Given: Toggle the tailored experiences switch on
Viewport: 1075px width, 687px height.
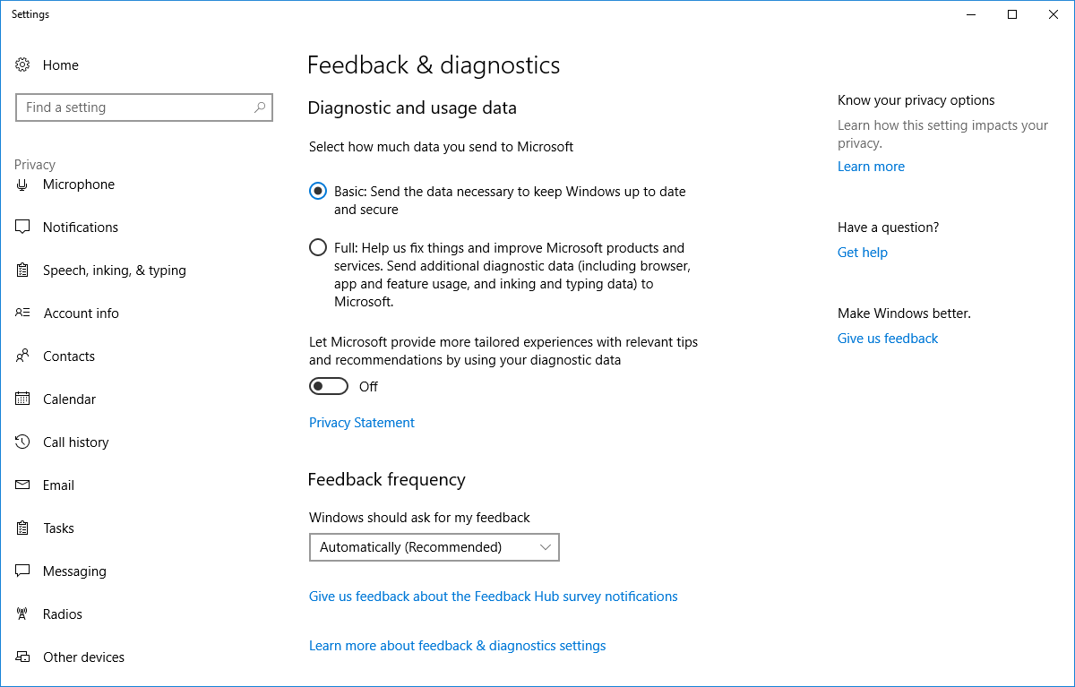Looking at the screenshot, I should click(x=329, y=386).
